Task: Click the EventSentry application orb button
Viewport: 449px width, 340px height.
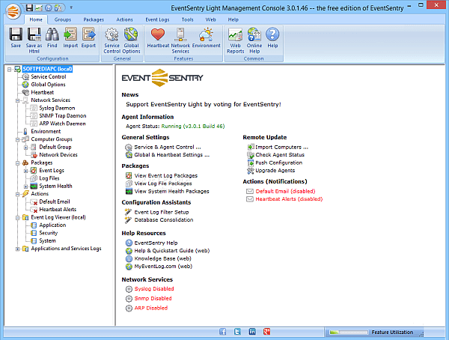Action: [x=13, y=12]
